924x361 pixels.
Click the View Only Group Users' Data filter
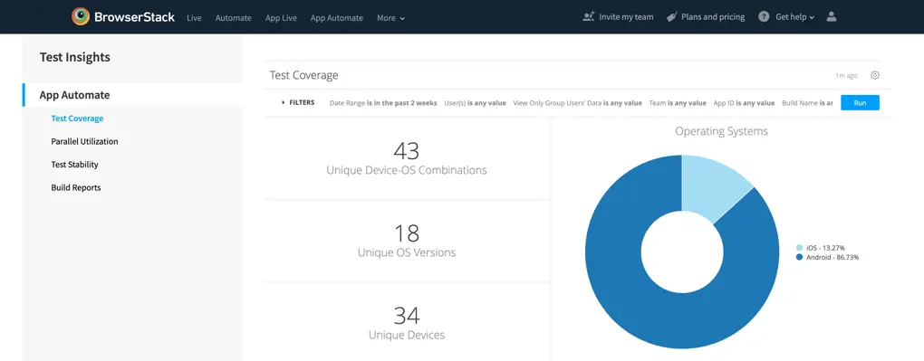pos(578,102)
